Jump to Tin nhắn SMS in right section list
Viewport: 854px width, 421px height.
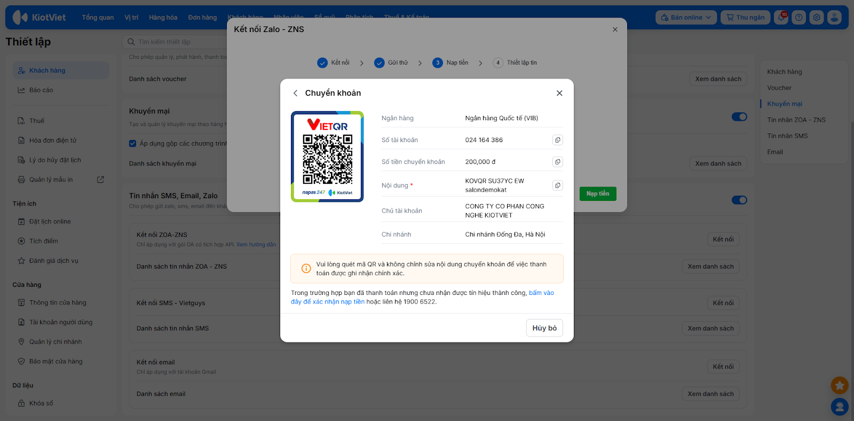pos(787,136)
